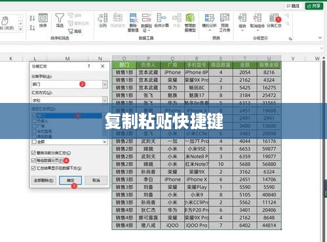The width and height of the screenshot is (327, 242).
Task: Open the 取消组合 ungroup dropdown
Action: (x=258, y=22)
